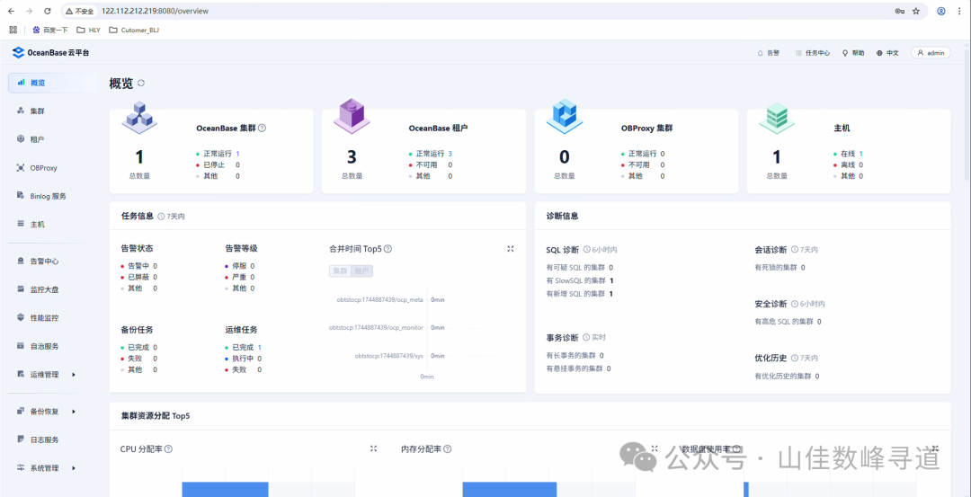This screenshot has width=971, height=497.
Task: Click the help icon beside CPU 分配率
Action: pos(168,448)
